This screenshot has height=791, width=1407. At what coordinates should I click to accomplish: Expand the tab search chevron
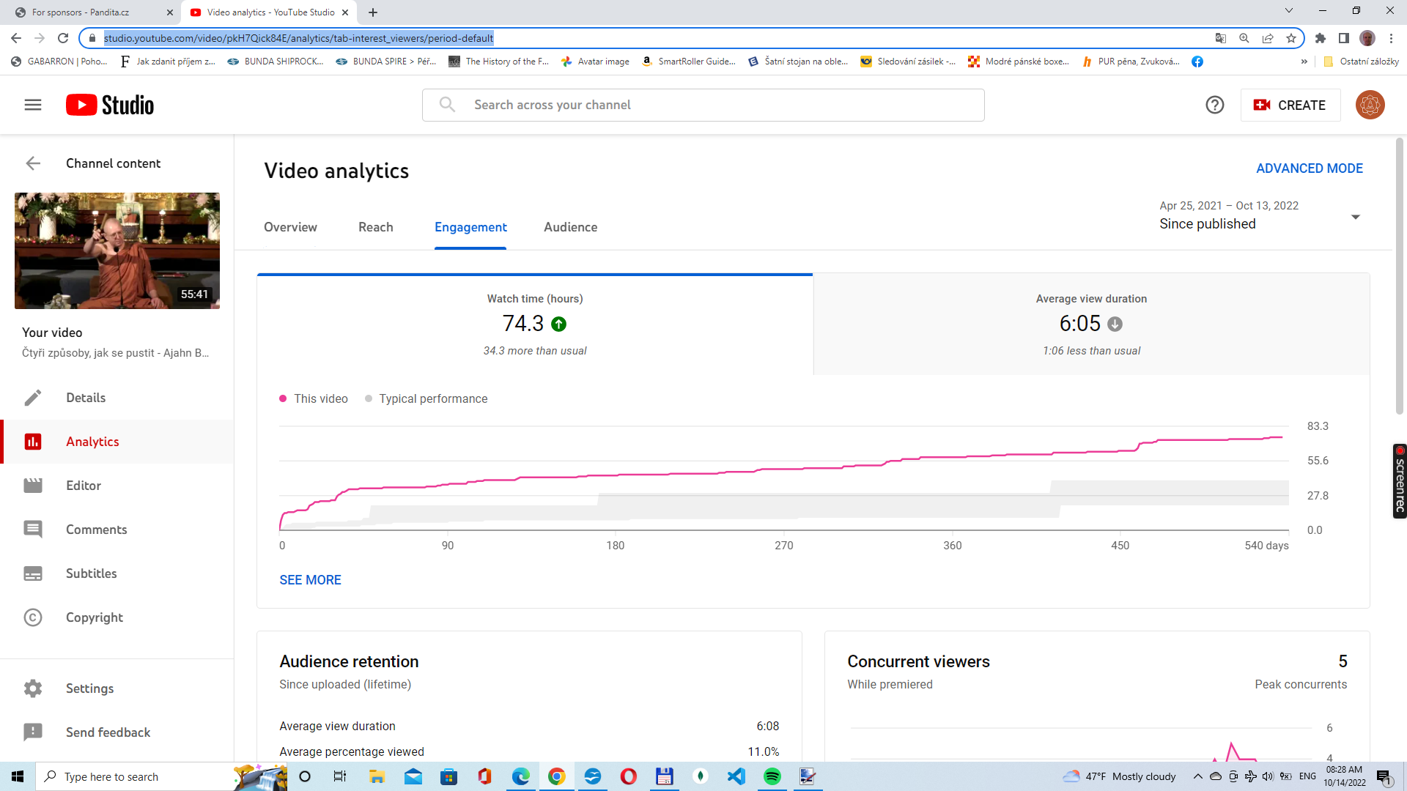point(1289,11)
